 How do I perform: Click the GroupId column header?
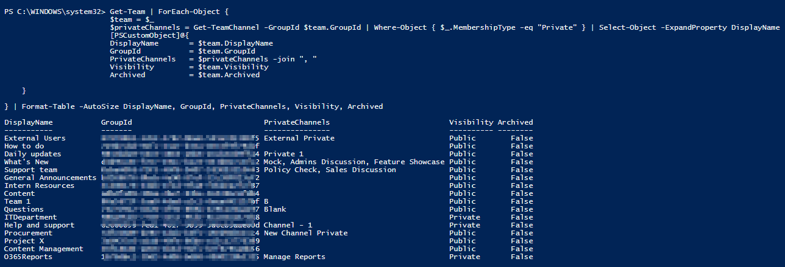click(x=116, y=122)
